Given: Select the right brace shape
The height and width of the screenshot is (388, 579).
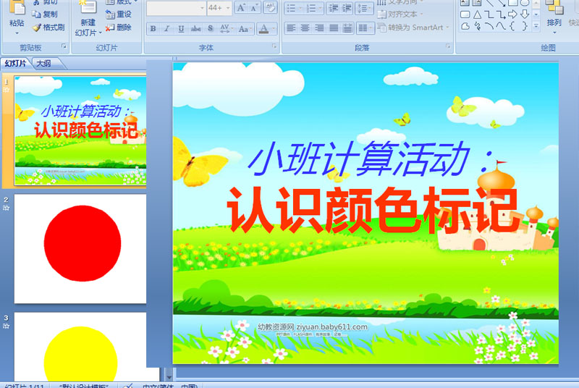Looking at the screenshot, I should (x=525, y=26).
